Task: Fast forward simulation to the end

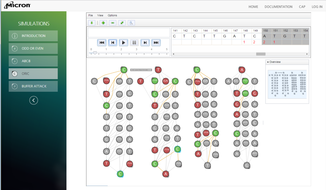Action: [x=156, y=43]
